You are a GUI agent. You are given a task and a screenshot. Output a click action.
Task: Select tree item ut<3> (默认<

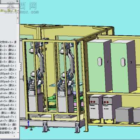click(8, 85)
